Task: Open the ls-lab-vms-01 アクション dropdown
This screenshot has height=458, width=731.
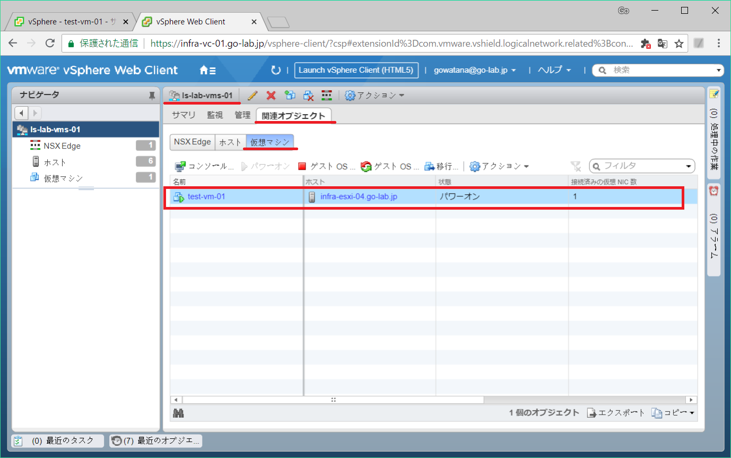Action: (375, 96)
